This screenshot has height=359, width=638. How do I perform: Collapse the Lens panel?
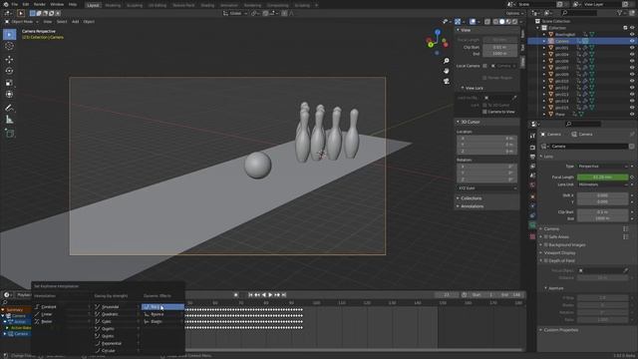coord(541,157)
